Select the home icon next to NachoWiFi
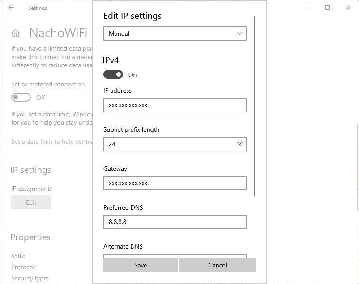359x284 pixels. tap(15, 33)
